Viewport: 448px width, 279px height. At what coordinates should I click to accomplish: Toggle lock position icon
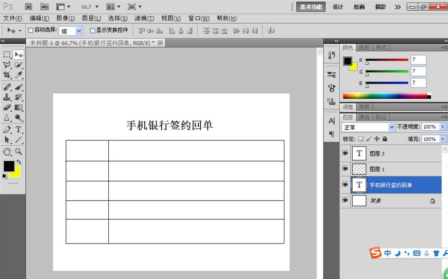[377, 139]
